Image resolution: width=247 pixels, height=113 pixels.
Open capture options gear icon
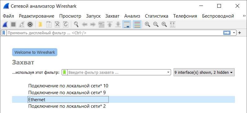click(30, 24)
